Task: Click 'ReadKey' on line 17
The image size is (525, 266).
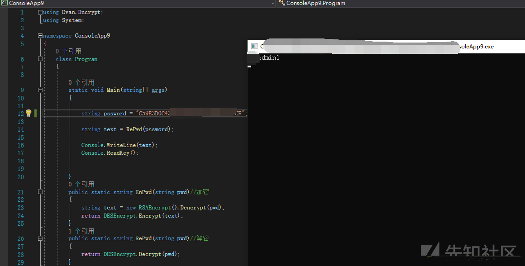Action: (x=118, y=153)
